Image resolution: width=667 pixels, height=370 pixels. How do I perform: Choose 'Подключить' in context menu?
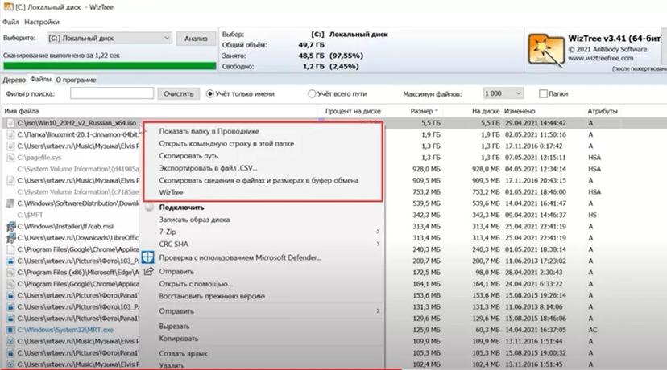click(x=181, y=208)
